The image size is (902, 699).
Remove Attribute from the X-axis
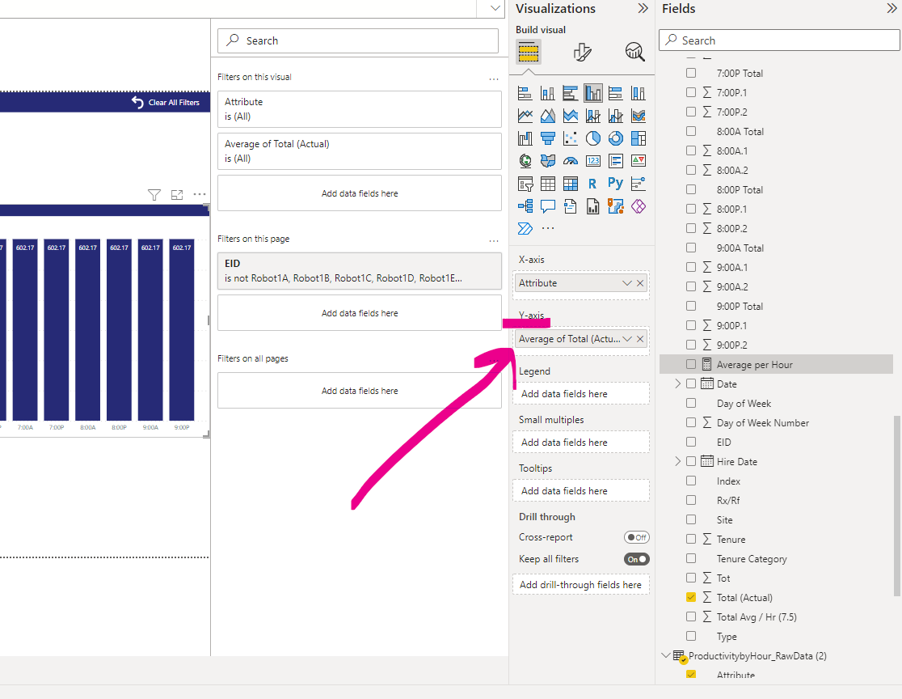[x=639, y=283]
